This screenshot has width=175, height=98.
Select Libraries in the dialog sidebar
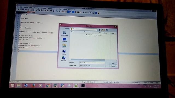[64, 46]
